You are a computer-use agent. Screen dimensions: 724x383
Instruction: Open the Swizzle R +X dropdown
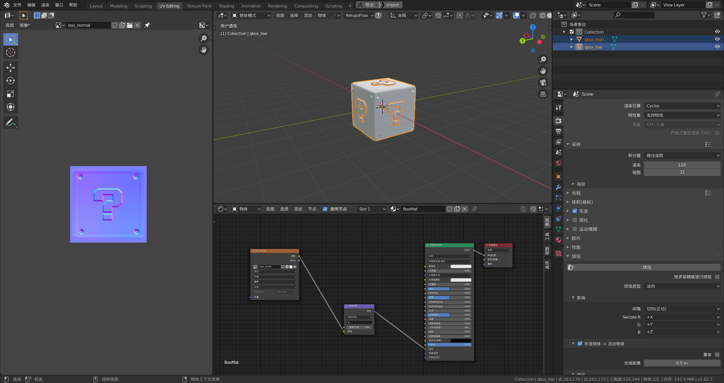[682, 317]
